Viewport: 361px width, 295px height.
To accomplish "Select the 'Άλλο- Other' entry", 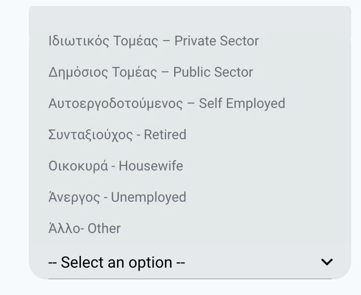I will pyautogui.click(x=84, y=229).
